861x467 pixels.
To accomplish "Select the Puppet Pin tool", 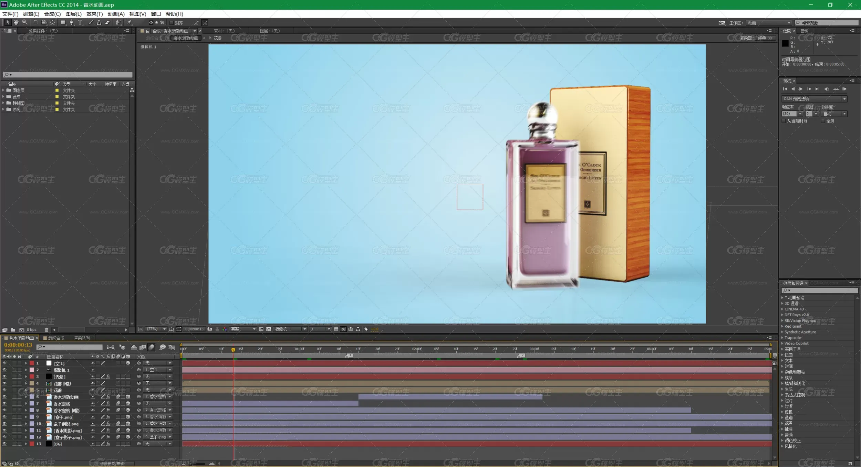I will 129,22.
